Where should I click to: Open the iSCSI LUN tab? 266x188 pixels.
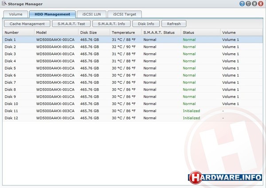tap(92, 14)
